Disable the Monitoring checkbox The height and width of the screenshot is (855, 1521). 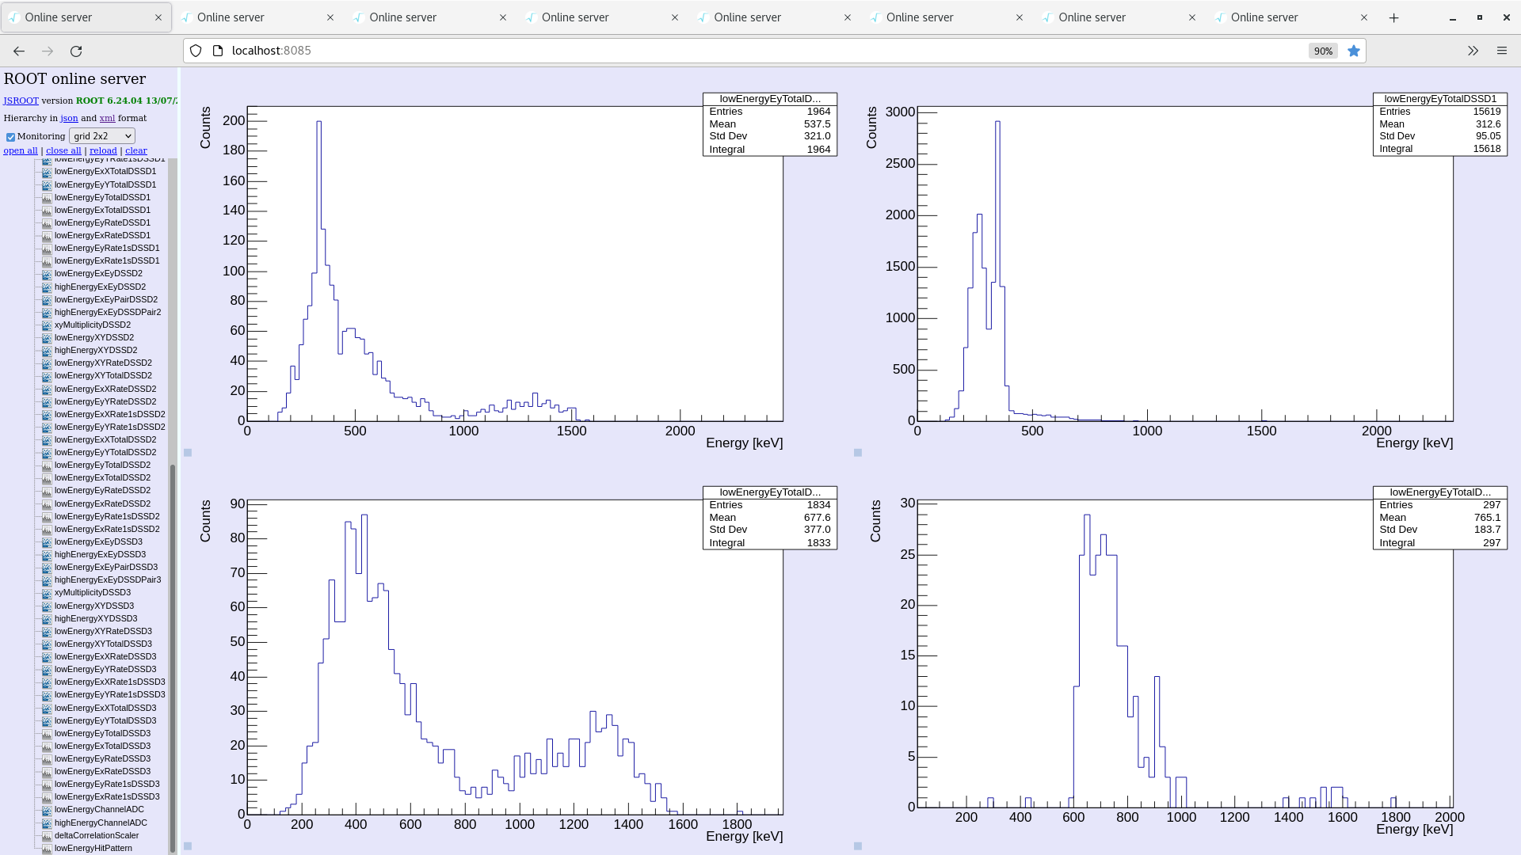[x=10, y=135]
